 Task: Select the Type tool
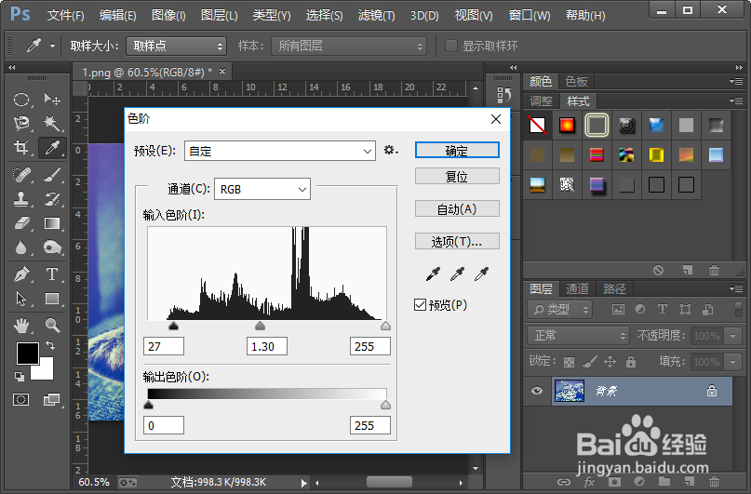[x=52, y=274]
